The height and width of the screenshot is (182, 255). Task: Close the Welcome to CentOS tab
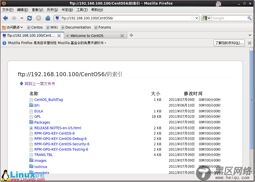pos(122,36)
